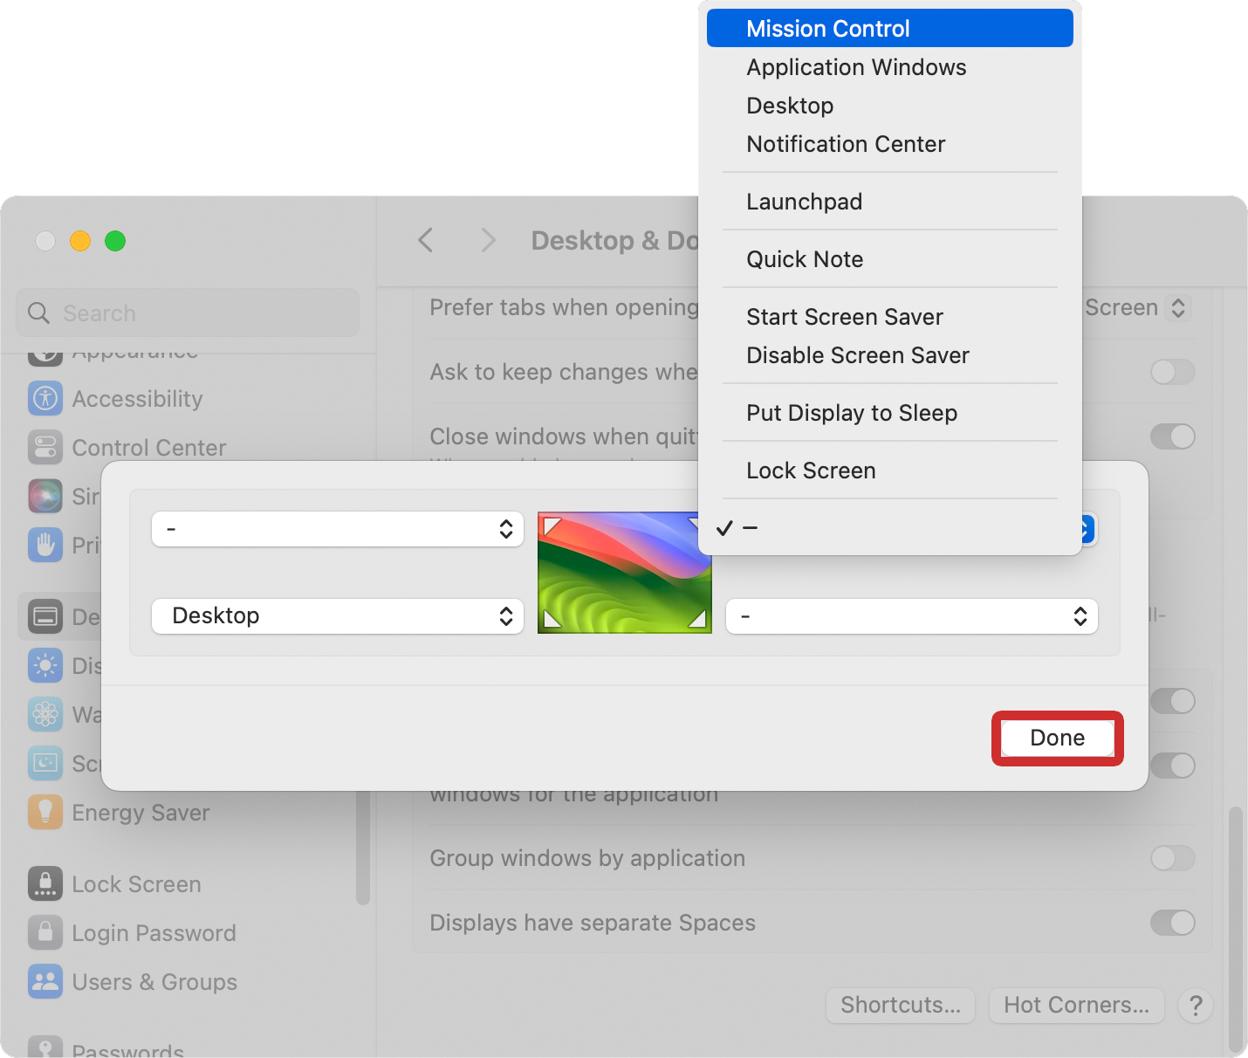The height and width of the screenshot is (1058, 1248).
Task: Click the help question mark button
Action: click(x=1196, y=1006)
